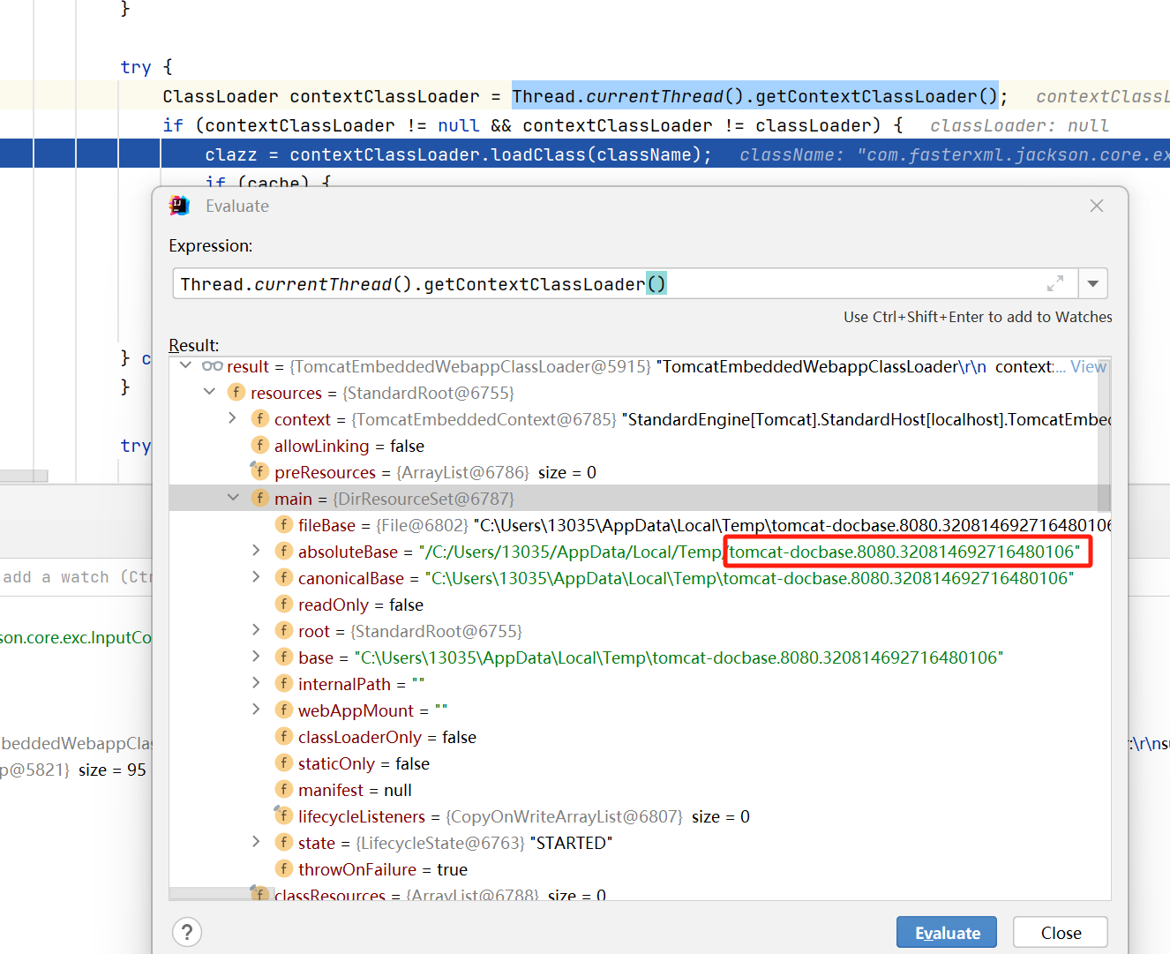This screenshot has width=1170, height=954.
Task: Click the field icon beside lifecycleListeners
Action: (284, 815)
